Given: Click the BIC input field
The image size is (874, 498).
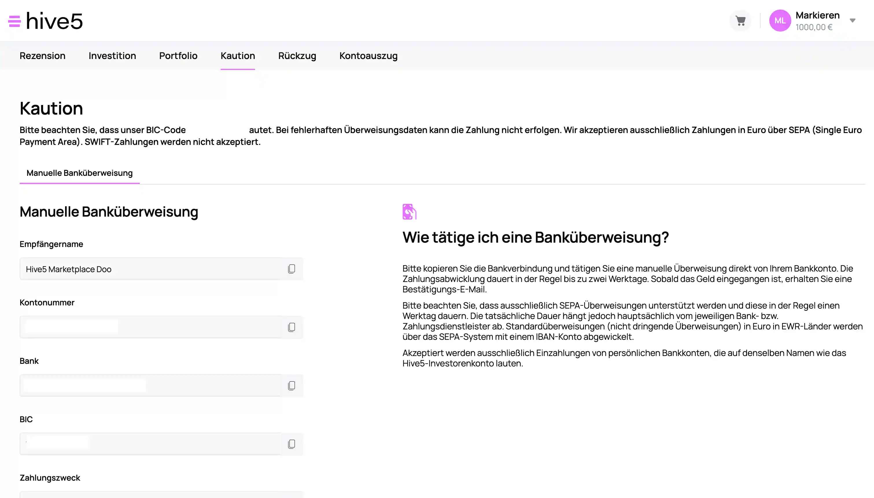Looking at the screenshot, I should pos(151,444).
